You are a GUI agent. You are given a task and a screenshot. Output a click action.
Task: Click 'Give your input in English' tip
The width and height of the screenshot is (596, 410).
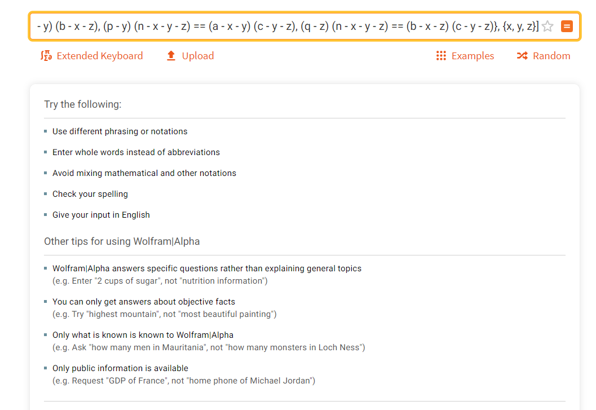coord(101,215)
